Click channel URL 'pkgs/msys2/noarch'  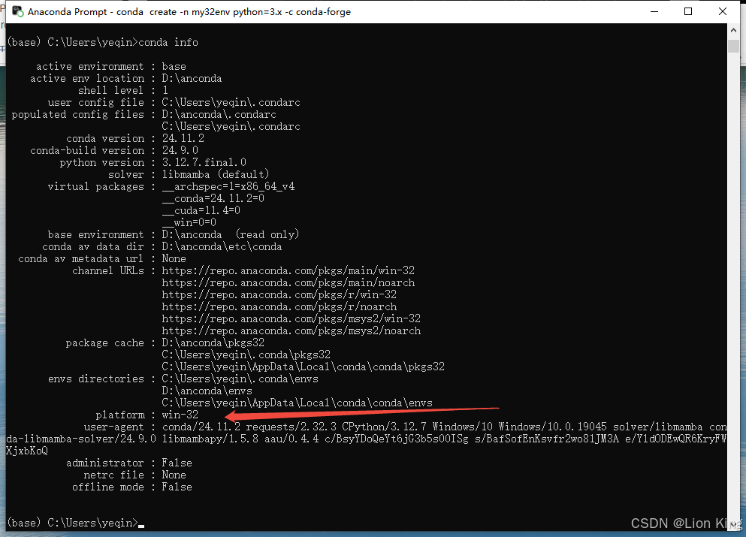pyautogui.click(x=291, y=330)
